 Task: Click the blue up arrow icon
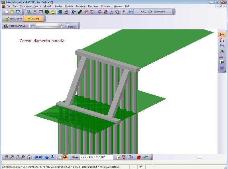[x=47, y=157]
